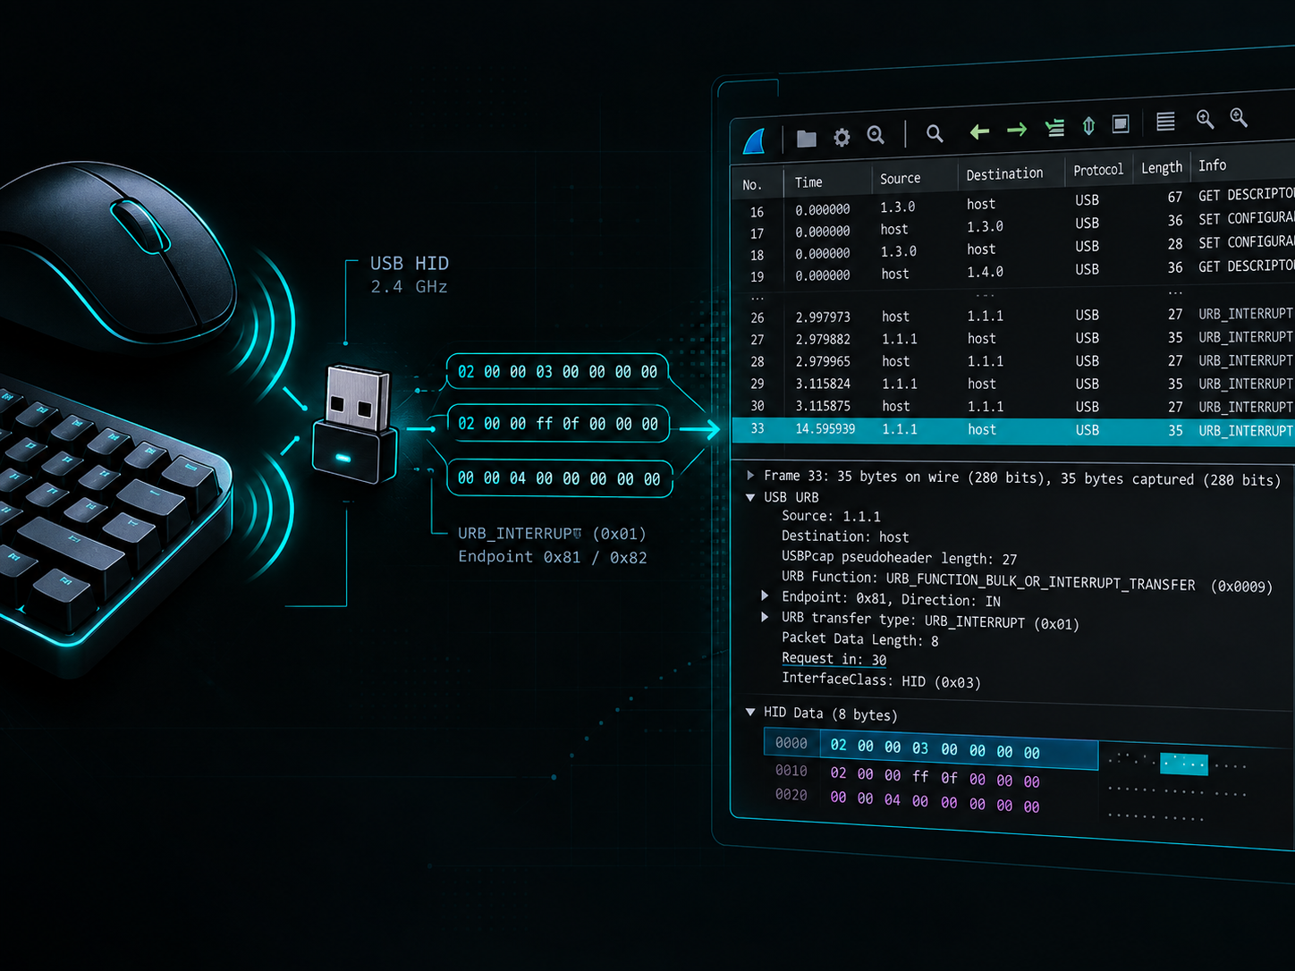
Task: Click the plain empty-lens magnifier search icon
Action: (x=935, y=133)
